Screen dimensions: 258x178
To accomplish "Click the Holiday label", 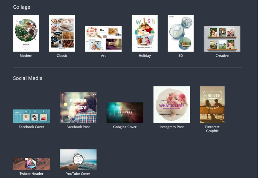I will click(145, 56).
